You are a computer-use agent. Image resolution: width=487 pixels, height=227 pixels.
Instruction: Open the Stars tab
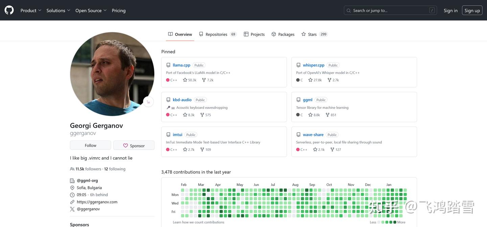point(315,34)
